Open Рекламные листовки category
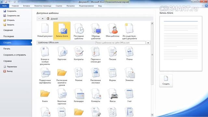 96,76
